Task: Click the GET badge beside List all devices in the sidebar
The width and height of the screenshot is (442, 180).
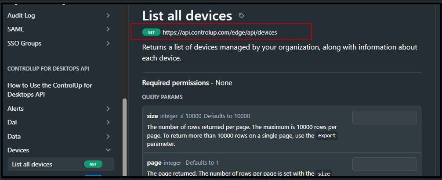Action: 93,164
